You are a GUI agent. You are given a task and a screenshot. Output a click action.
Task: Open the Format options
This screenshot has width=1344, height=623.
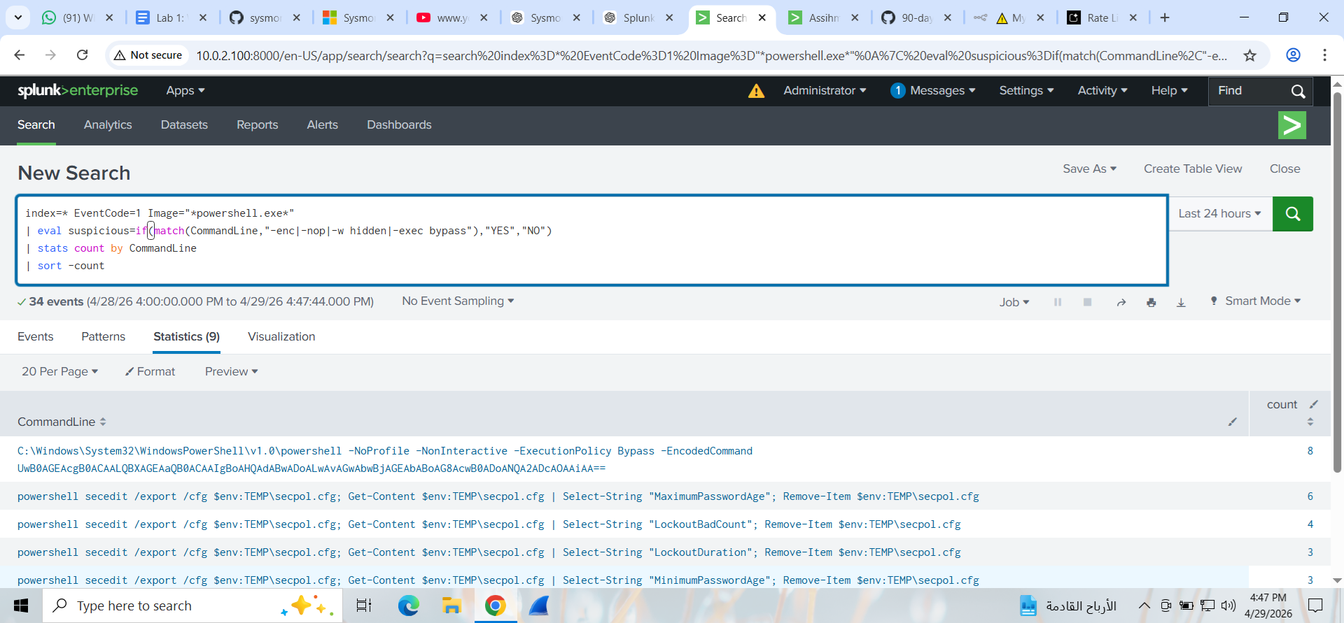point(150,371)
